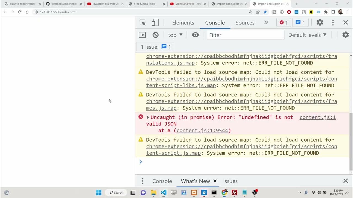The image size is (353, 198).
Task: Toggle the device toolbar icon
Action: [155, 23]
